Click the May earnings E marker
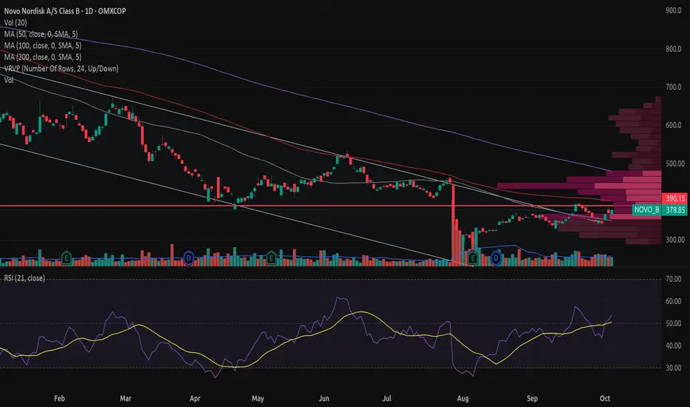Image resolution: width=690 pixels, height=407 pixels. [x=271, y=258]
